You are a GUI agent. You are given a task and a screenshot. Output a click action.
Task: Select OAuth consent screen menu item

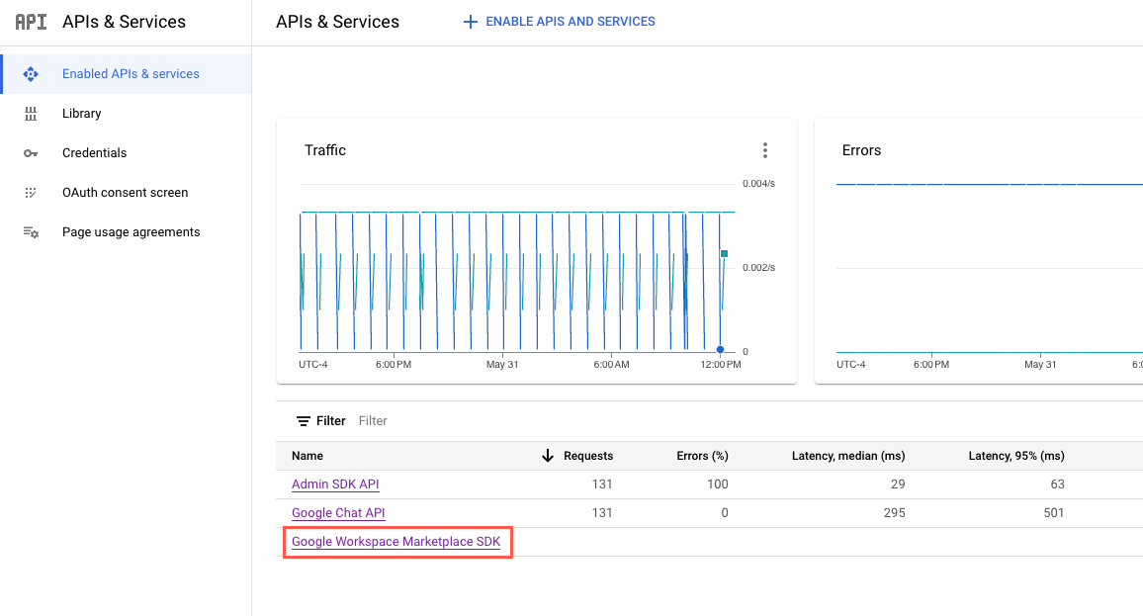point(125,193)
